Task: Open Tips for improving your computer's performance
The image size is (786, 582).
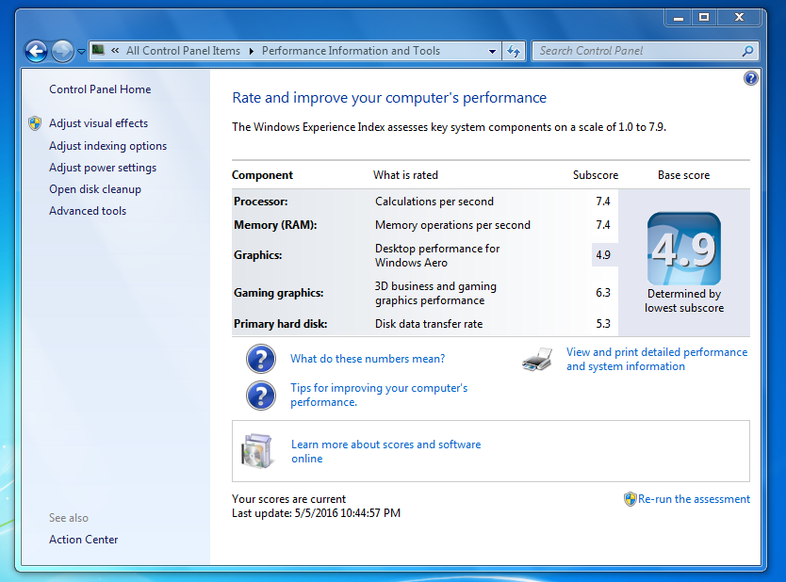Action: [x=379, y=395]
